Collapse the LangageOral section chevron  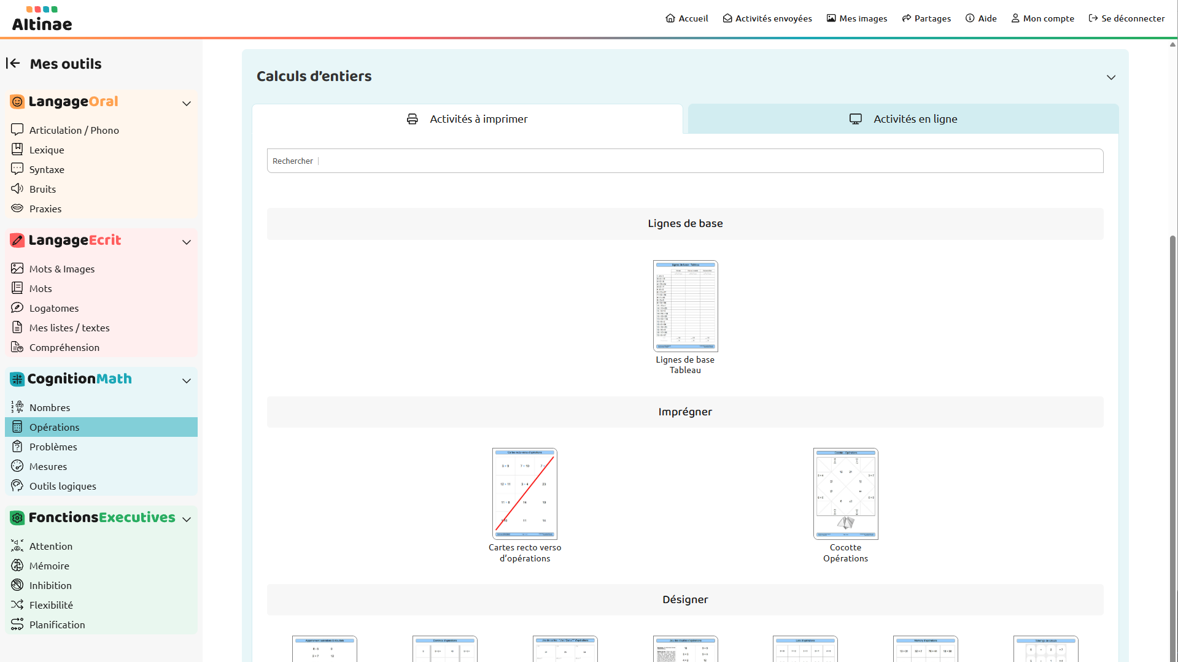point(187,103)
